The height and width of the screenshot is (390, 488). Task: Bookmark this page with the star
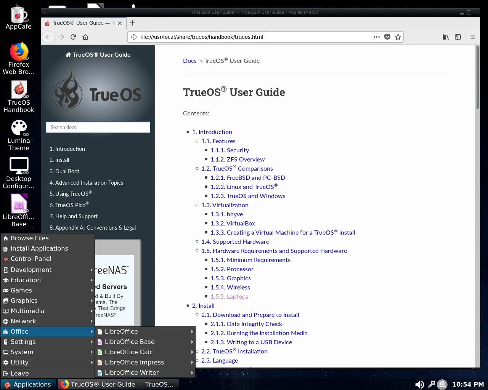click(x=398, y=37)
